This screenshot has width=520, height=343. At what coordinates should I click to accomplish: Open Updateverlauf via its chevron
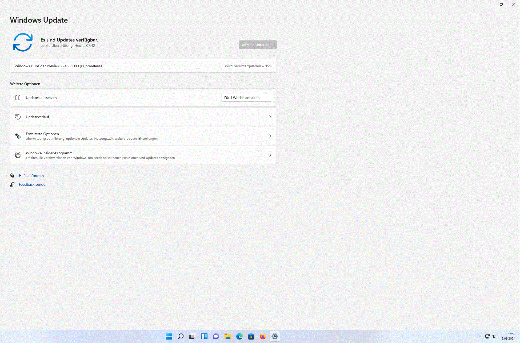pyautogui.click(x=270, y=117)
